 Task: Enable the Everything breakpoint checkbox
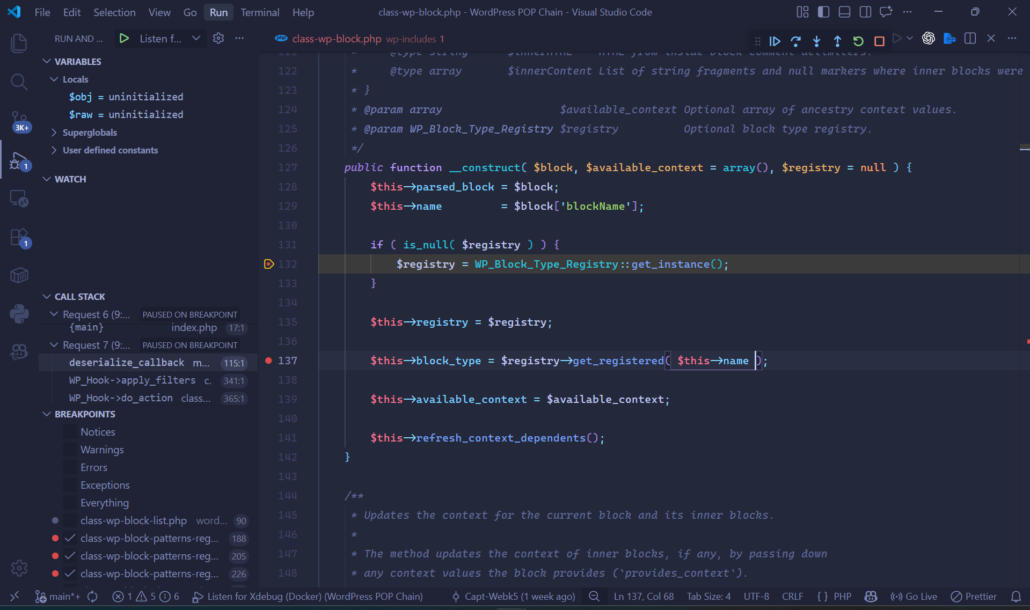click(x=70, y=503)
